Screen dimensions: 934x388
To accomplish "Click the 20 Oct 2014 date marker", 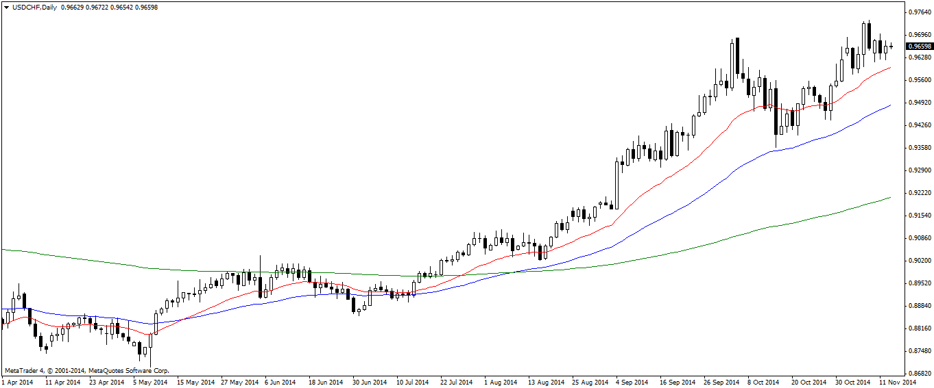I will (x=806, y=383).
